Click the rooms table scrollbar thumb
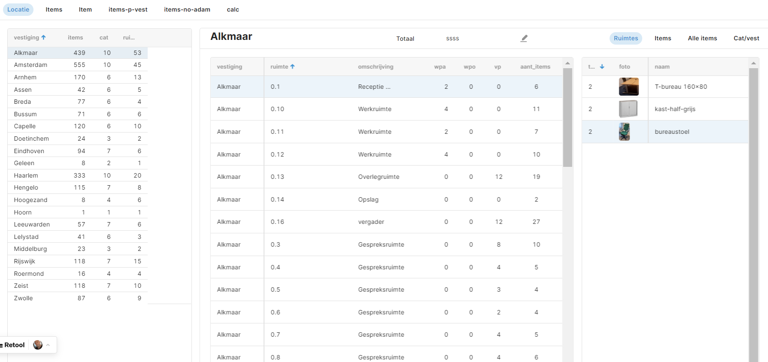The width and height of the screenshot is (768, 362). coord(568,117)
